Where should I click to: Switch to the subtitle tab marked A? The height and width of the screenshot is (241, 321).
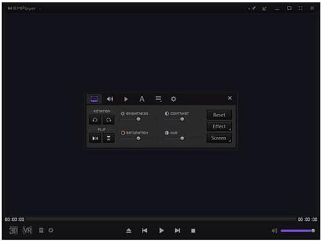[x=142, y=99]
